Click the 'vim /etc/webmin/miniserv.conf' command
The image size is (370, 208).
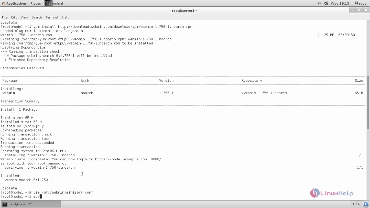click(x=63, y=192)
